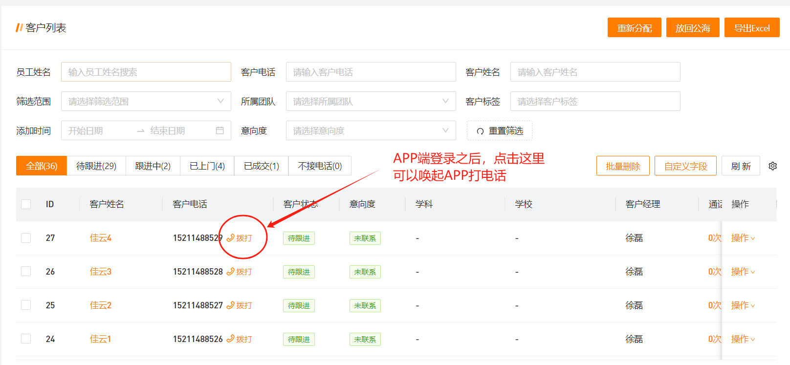Switch to 已成交(1) tab
This screenshot has width=790, height=365.
pyautogui.click(x=262, y=166)
